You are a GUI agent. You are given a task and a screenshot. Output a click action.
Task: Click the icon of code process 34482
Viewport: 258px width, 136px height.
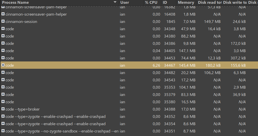(3, 72)
